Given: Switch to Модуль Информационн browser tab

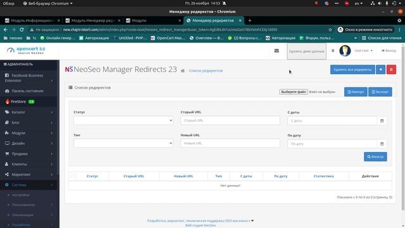Looking at the screenshot, I should click(32, 20).
